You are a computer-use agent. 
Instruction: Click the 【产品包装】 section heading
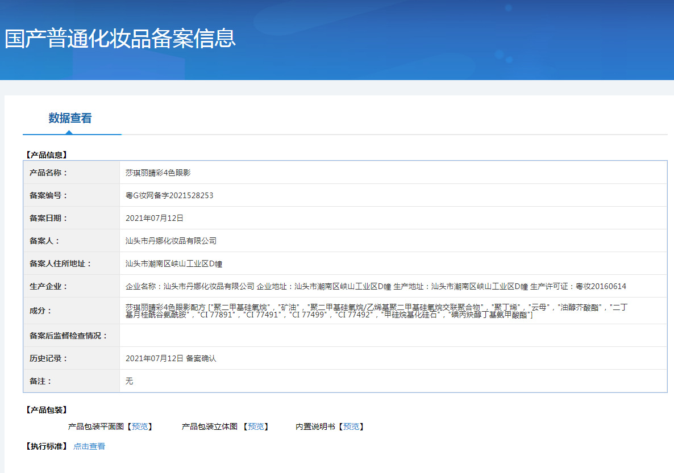point(47,410)
